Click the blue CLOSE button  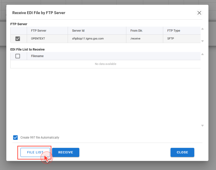pyautogui.click(x=182, y=152)
